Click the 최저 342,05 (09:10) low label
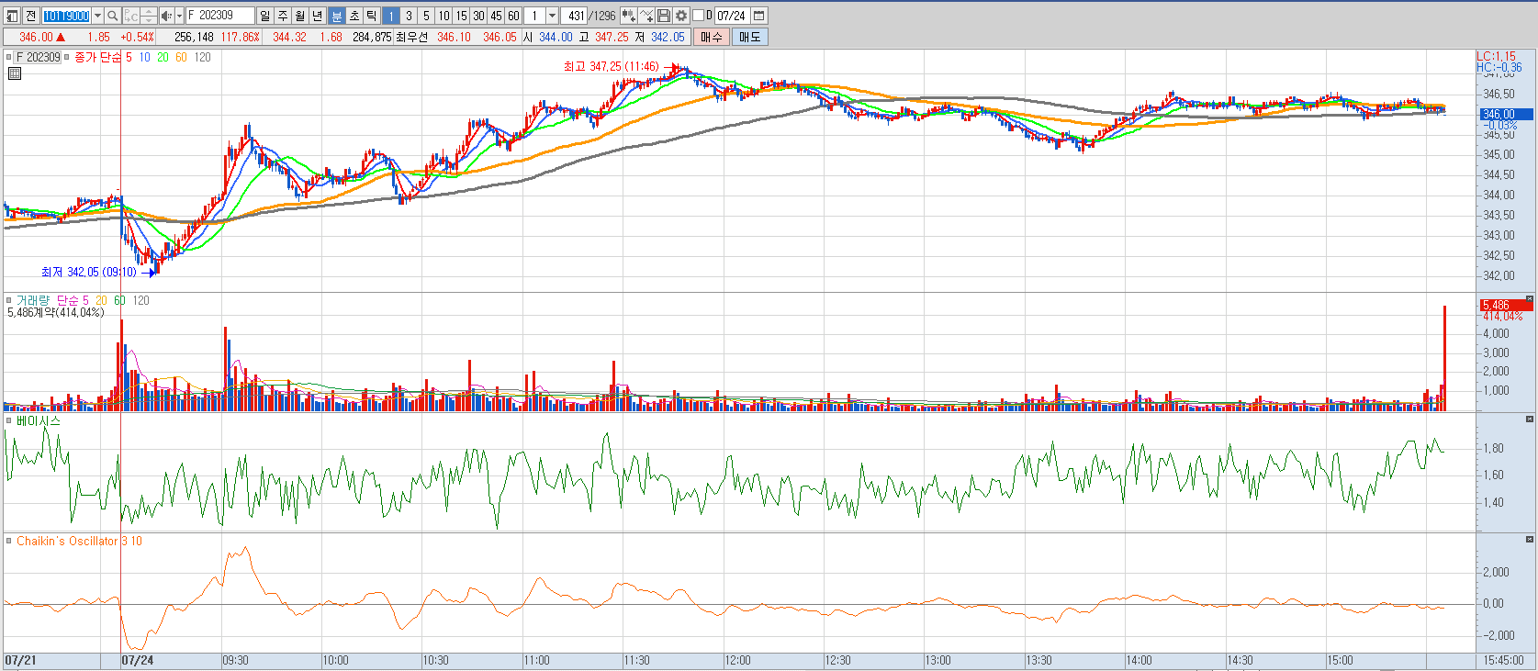1538x671 pixels. [88, 272]
